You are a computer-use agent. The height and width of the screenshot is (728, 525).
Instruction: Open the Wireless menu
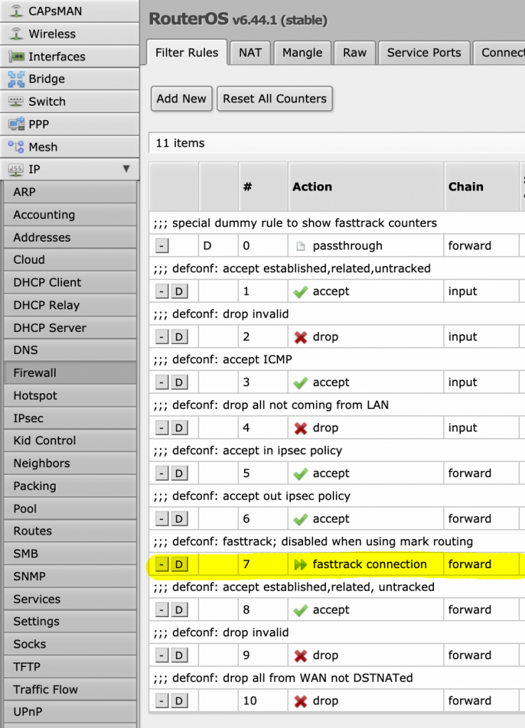(70, 34)
